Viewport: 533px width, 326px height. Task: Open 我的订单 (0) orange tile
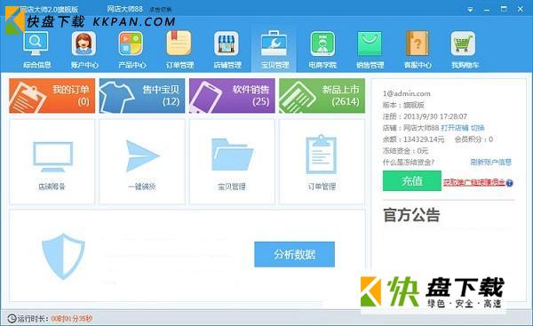[52, 96]
